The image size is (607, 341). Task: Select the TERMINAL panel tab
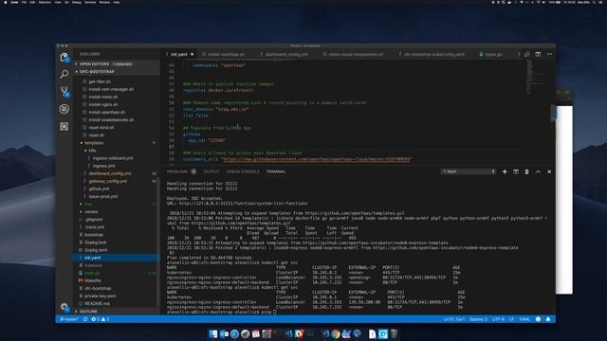click(x=276, y=171)
